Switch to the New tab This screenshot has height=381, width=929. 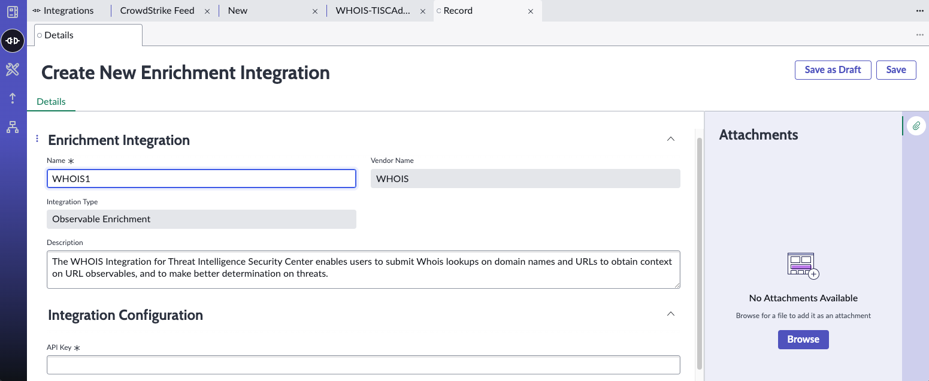click(238, 11)
